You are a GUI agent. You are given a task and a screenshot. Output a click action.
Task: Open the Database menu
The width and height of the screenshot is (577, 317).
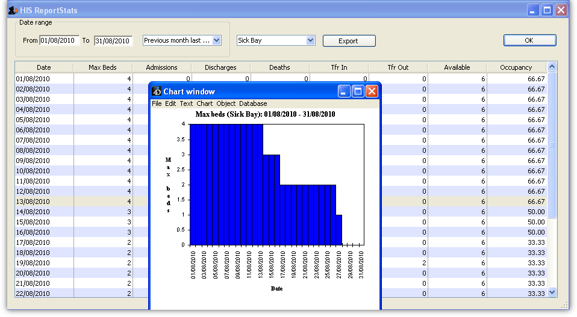click(253, 103)
